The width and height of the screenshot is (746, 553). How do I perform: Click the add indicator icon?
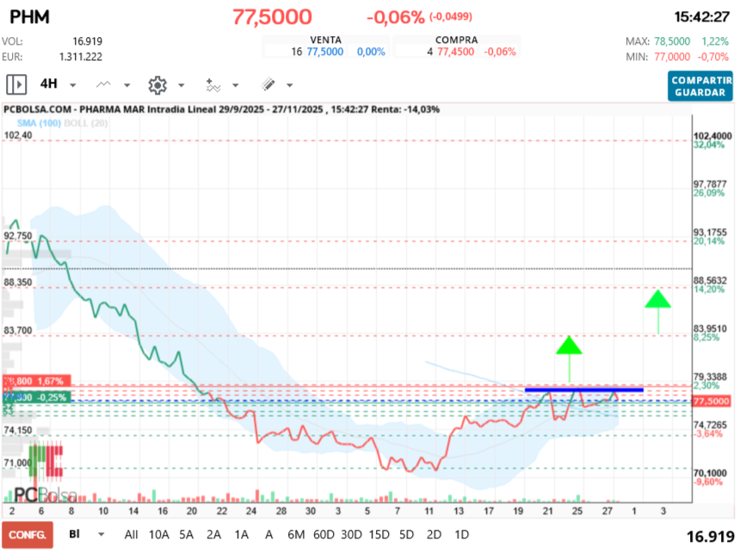213,84
